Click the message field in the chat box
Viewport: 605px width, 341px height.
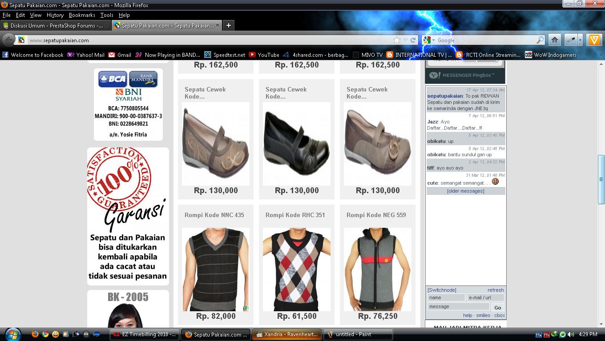[459, 306]
